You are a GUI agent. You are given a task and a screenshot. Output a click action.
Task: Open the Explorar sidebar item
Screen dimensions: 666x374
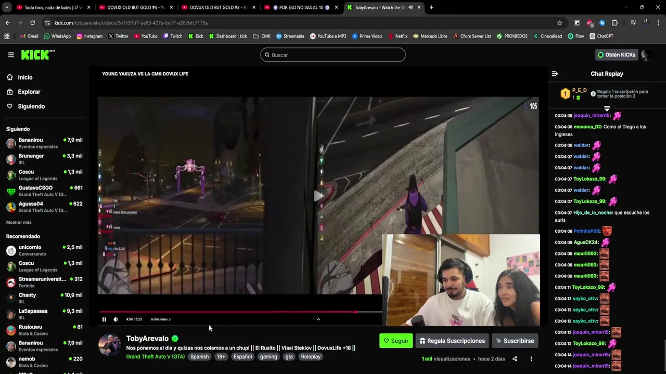pos(29,92)
